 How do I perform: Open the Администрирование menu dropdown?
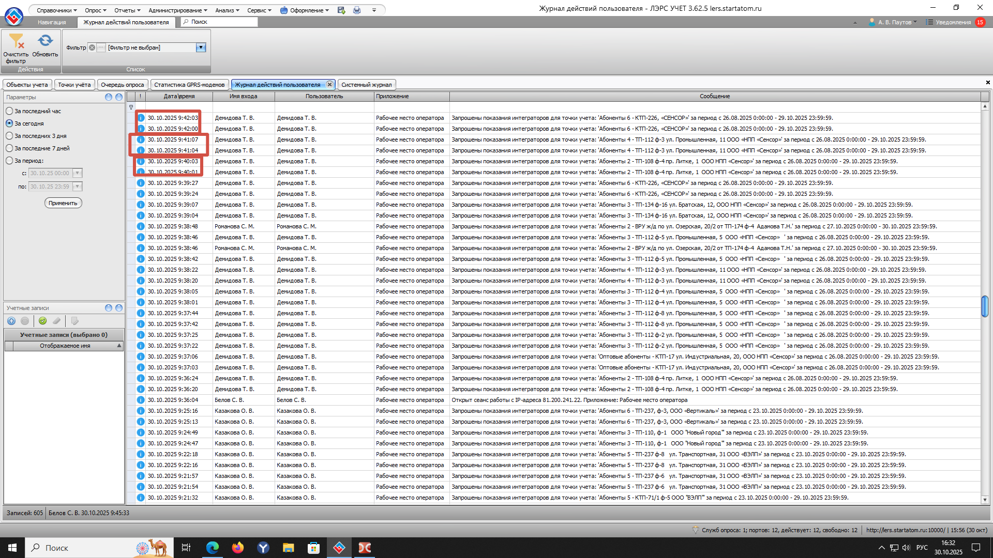177,10
